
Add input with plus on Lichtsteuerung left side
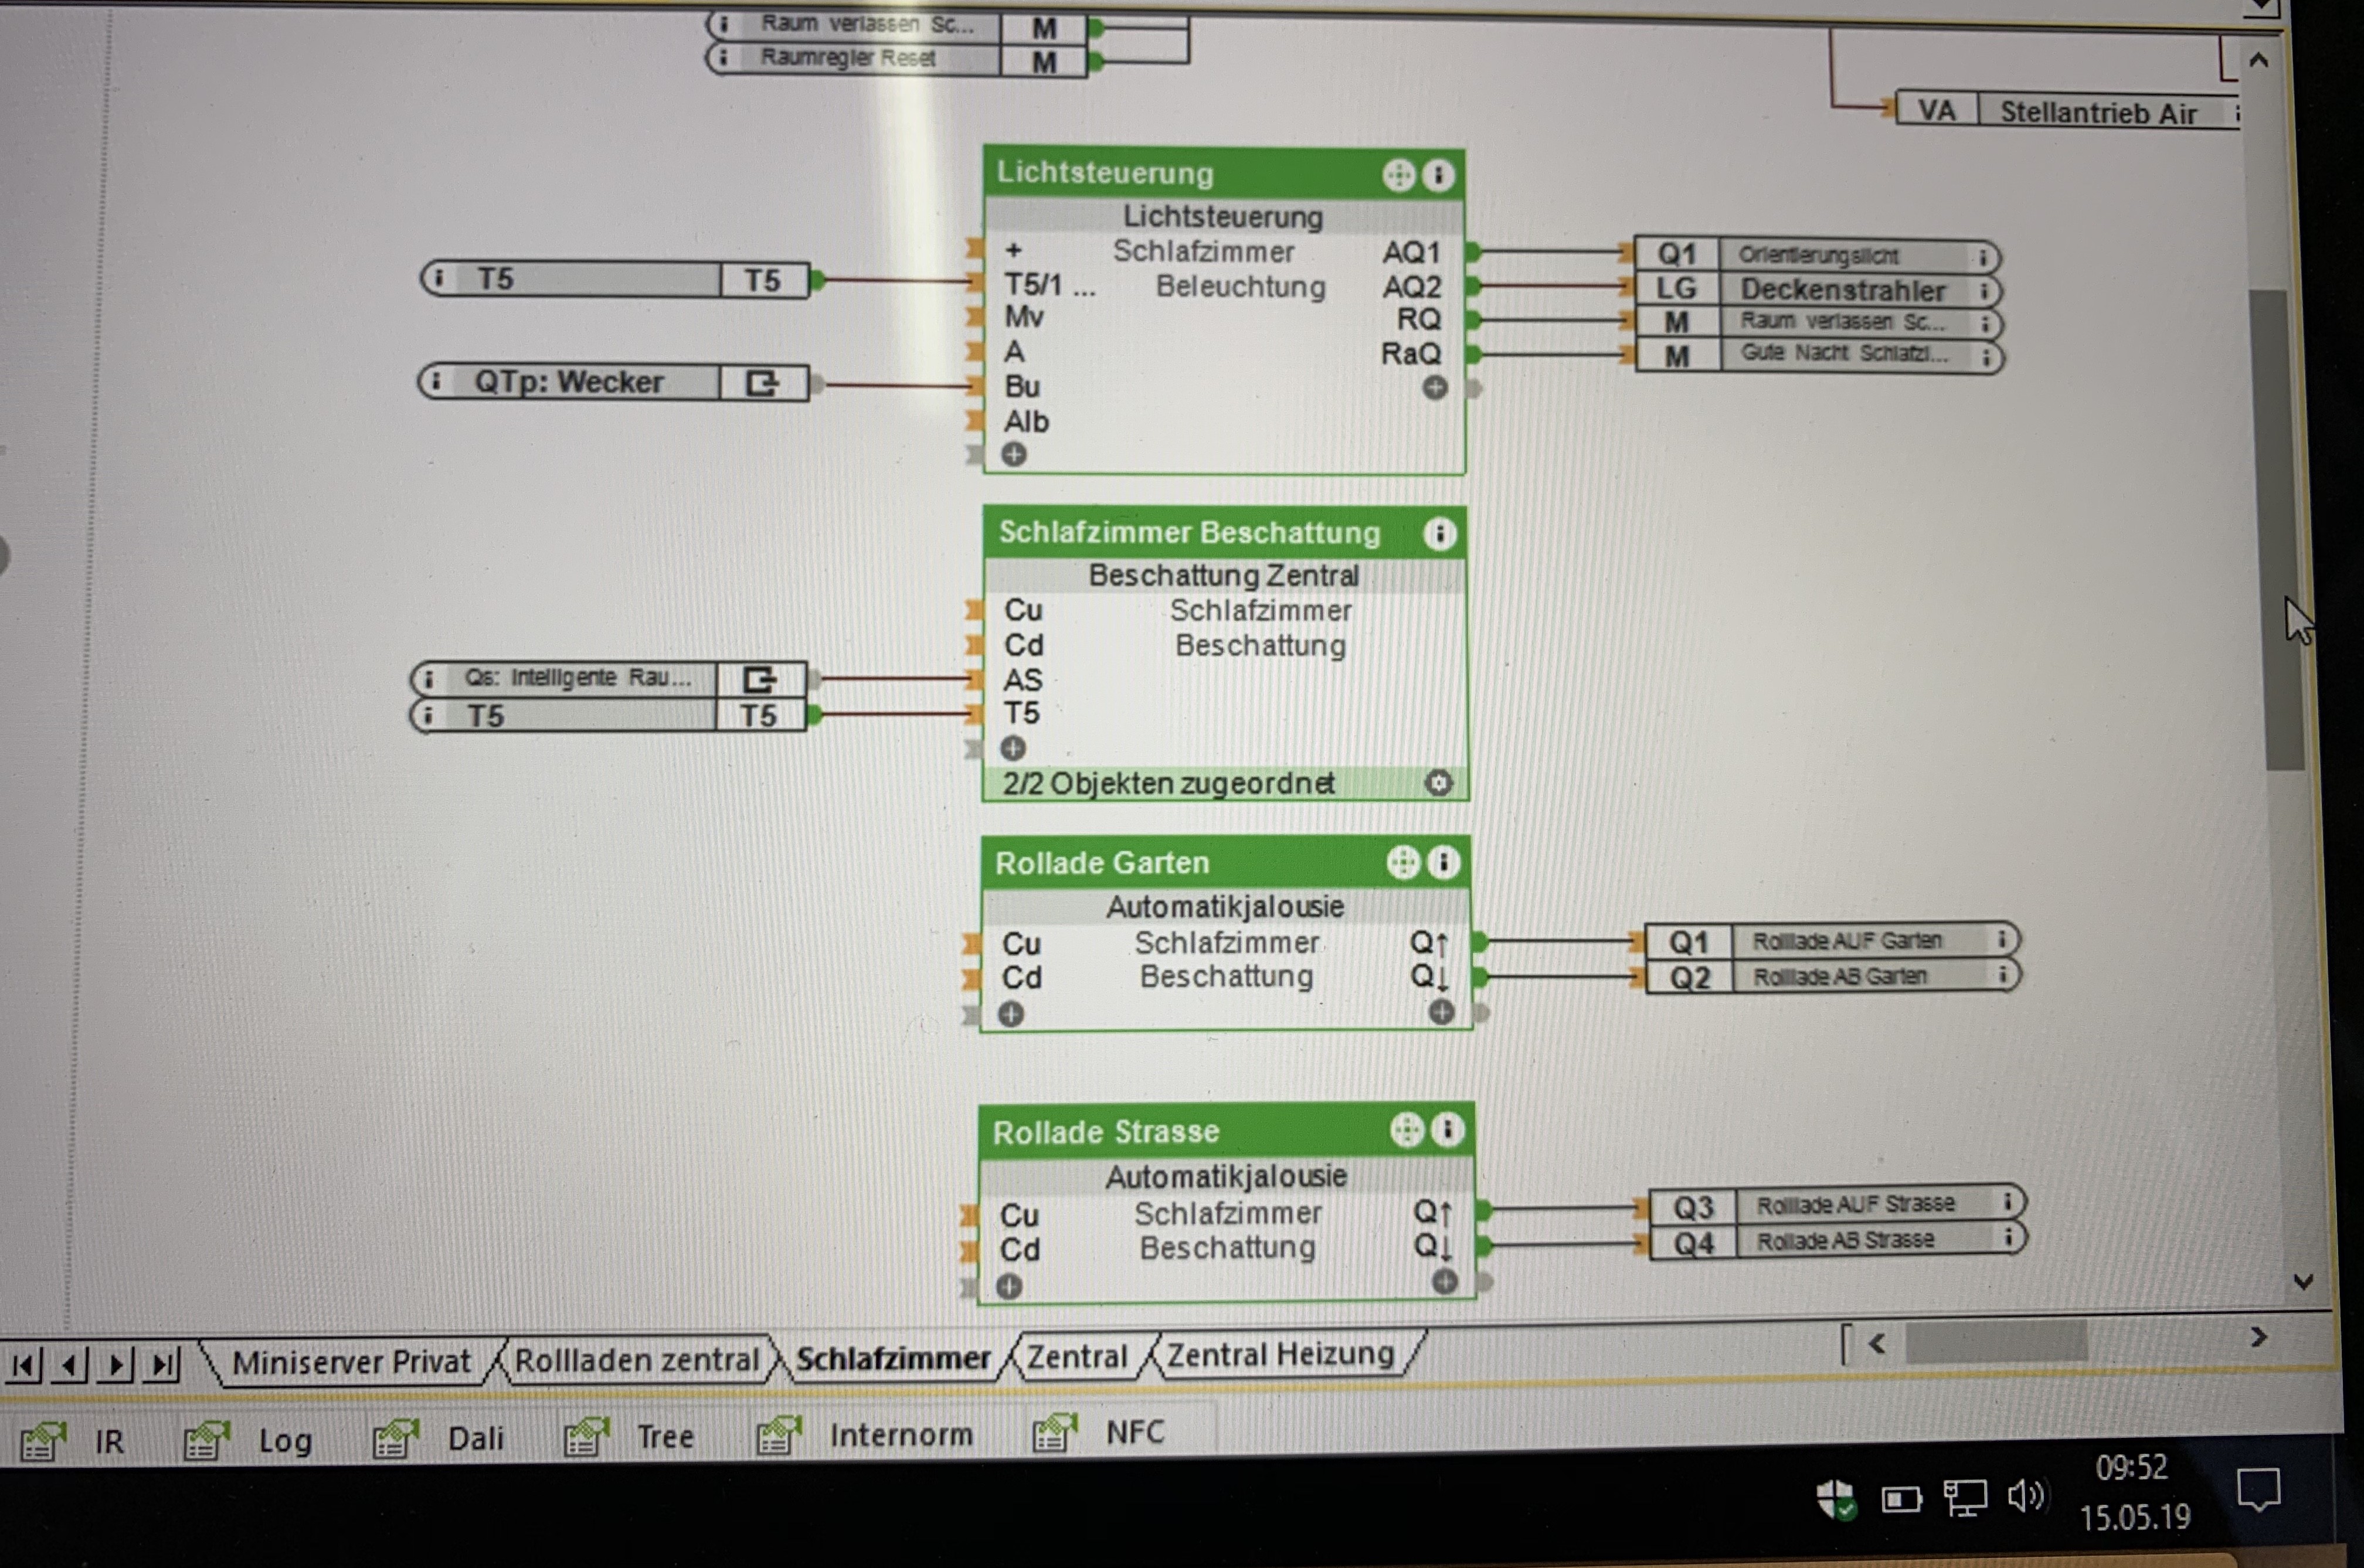click(x=1013, y=455)
